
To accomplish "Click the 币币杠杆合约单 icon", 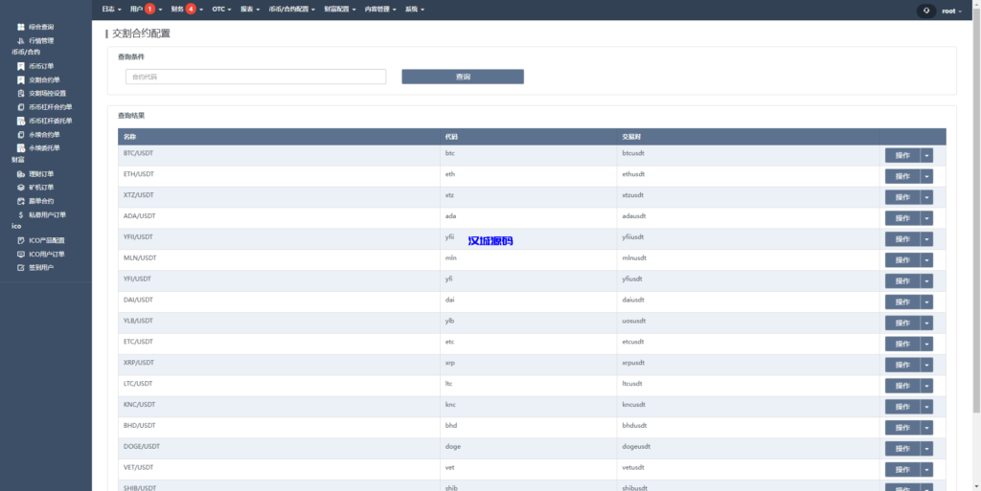I will coord(21,107).
